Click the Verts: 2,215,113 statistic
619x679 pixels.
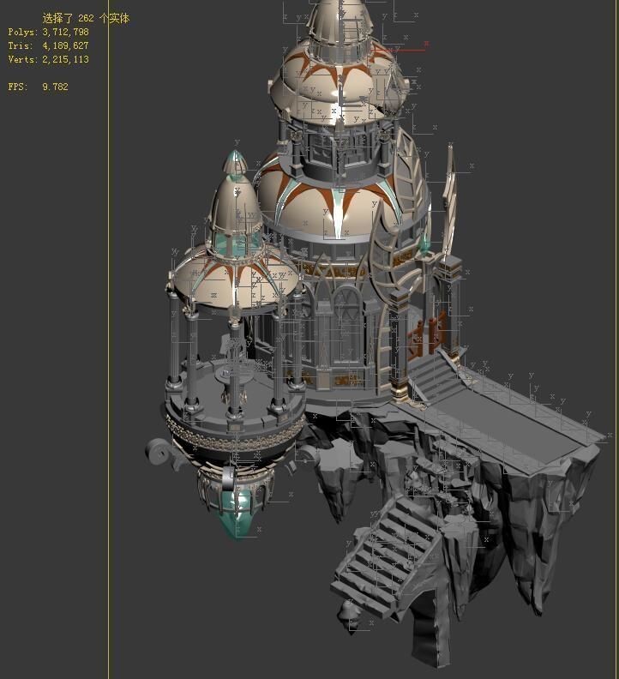(x=49, y=59)
